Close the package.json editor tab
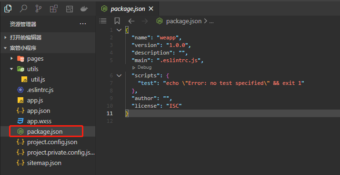 [x=151, y=9]
